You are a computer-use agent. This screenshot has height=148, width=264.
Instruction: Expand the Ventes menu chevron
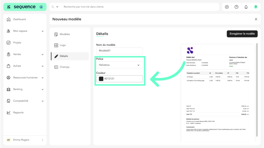43,55
